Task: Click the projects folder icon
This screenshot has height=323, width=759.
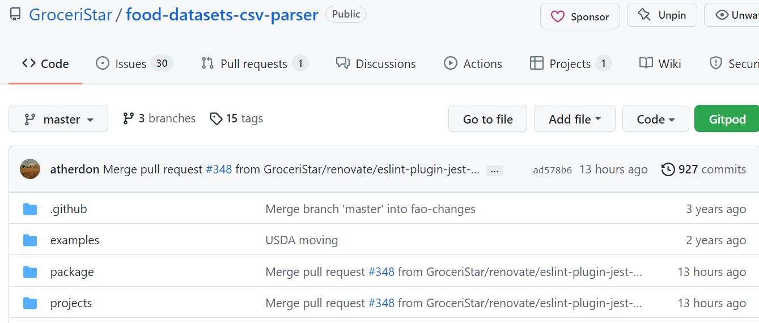Action: tap(30, 303)
